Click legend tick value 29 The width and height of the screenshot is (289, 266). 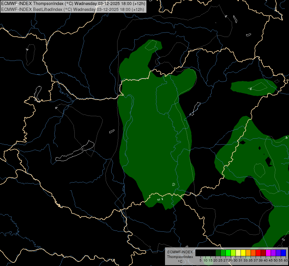[x=231, y=260]
